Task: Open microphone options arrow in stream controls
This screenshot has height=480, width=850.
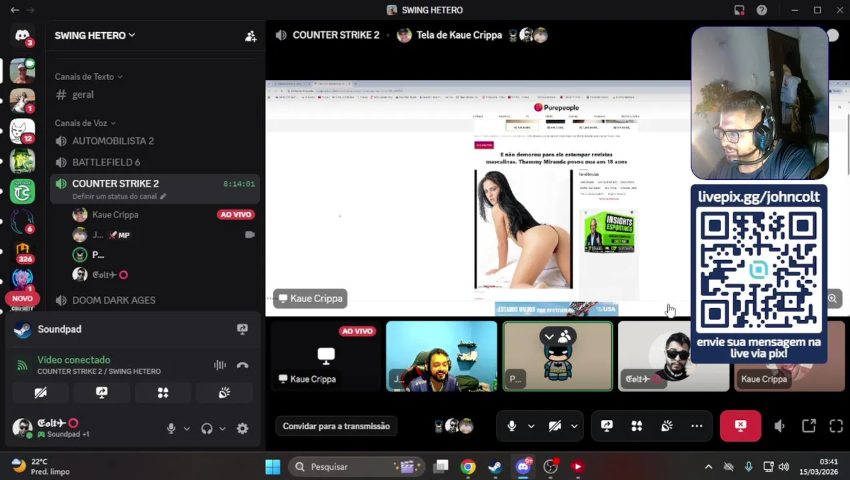Action: tap(531, 426)
